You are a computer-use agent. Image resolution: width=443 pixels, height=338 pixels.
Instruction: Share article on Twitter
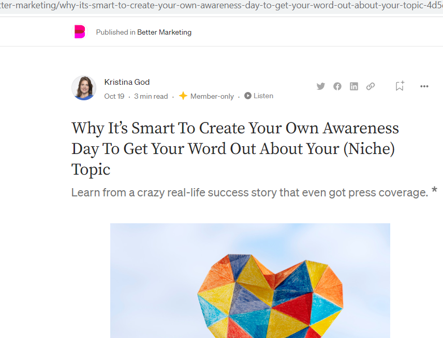[321, 86]
